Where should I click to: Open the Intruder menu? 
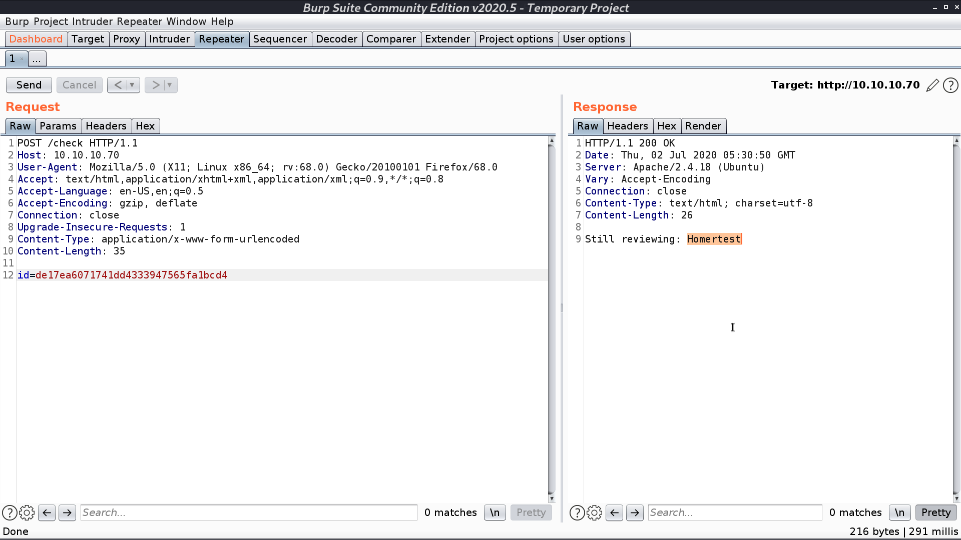(x=92, y=21)
